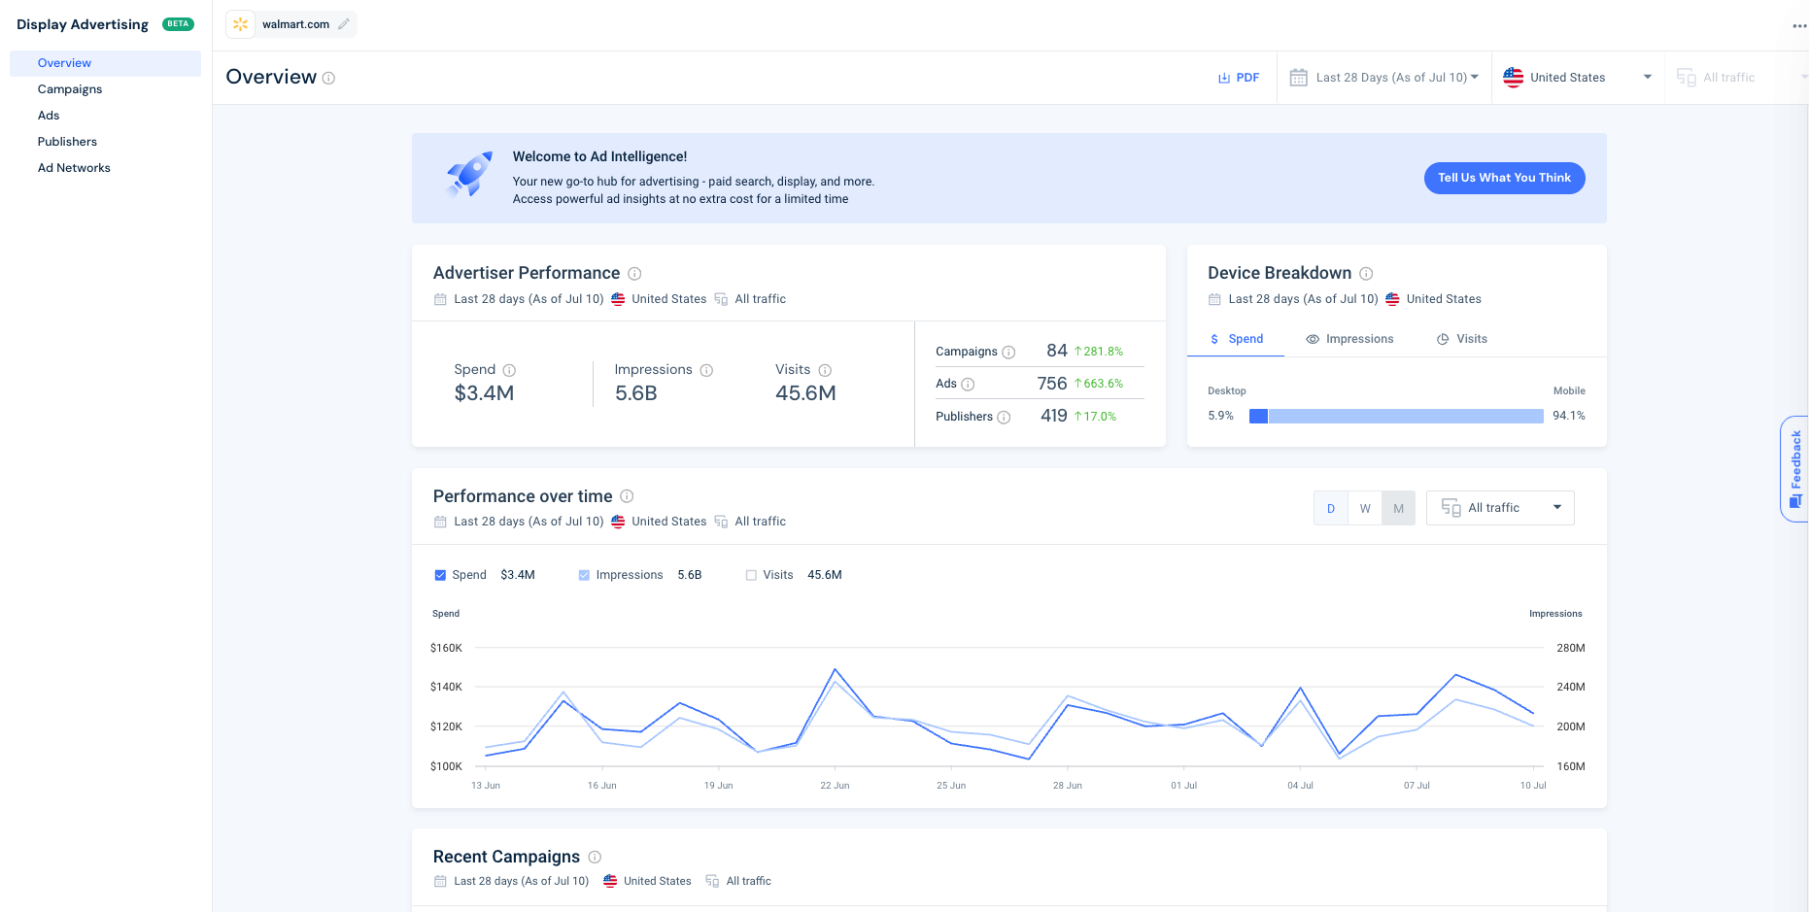Click the info icon beside Advertiser Performance

tap(635, 274)
